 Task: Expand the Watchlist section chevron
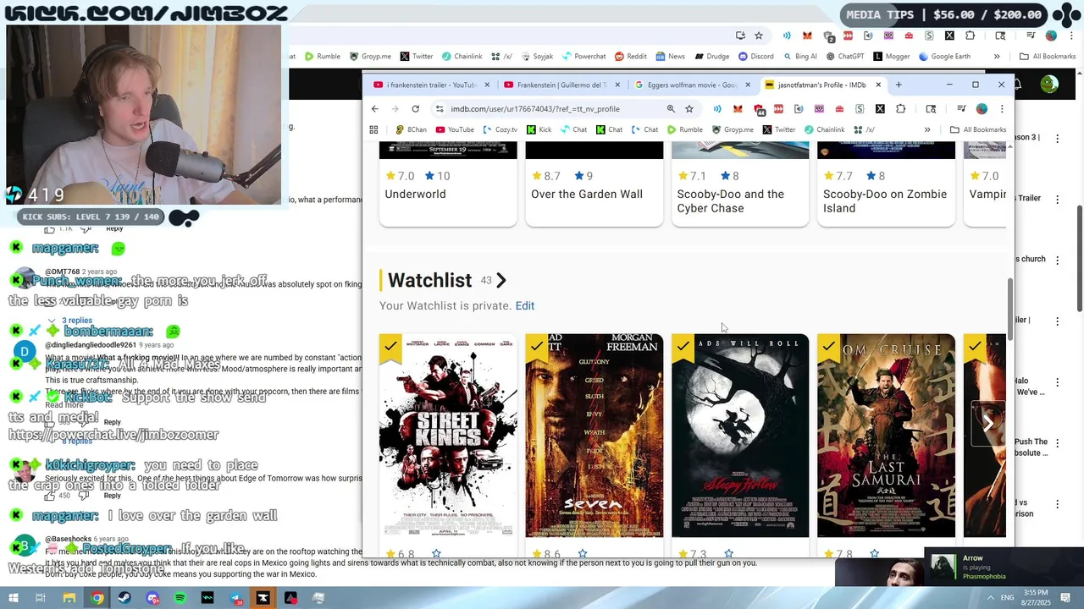pyautogui.click(x=501, y=280)
